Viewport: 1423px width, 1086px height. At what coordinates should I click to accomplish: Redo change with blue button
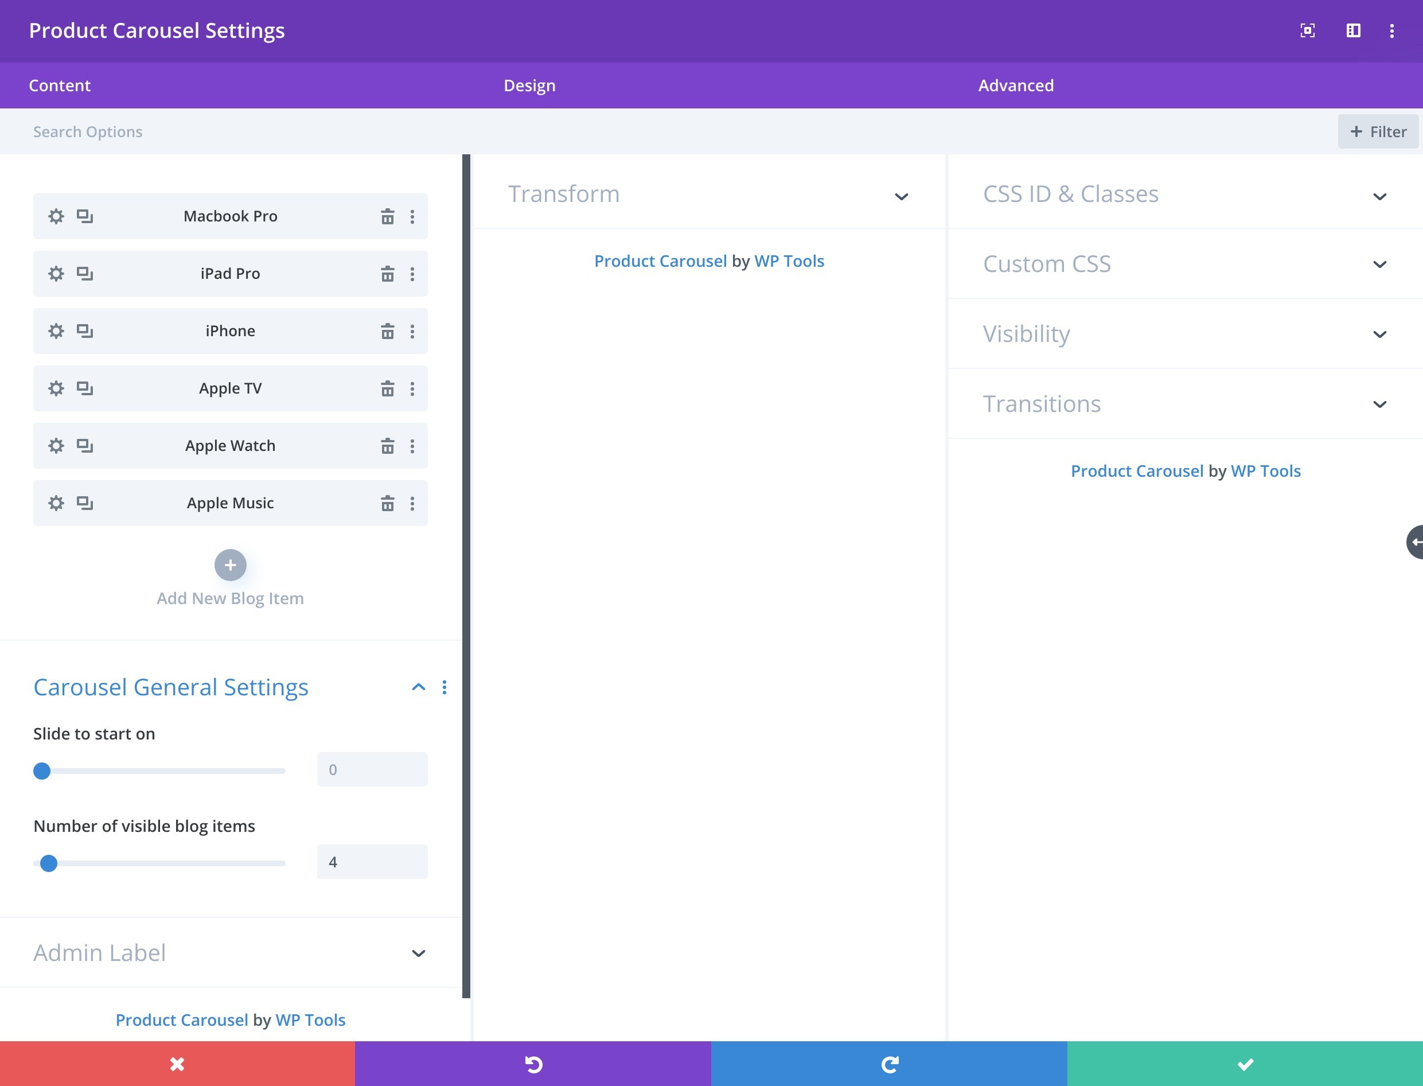(x=889, y=1064)
